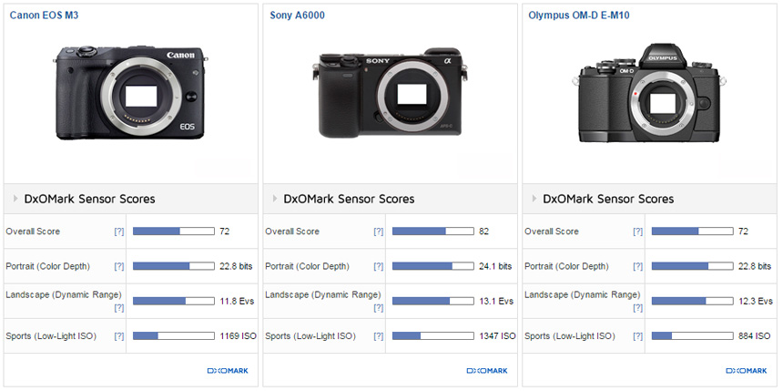
Task: Click the DxOMark logo in Olympus panel
Action: pos(747,371)
